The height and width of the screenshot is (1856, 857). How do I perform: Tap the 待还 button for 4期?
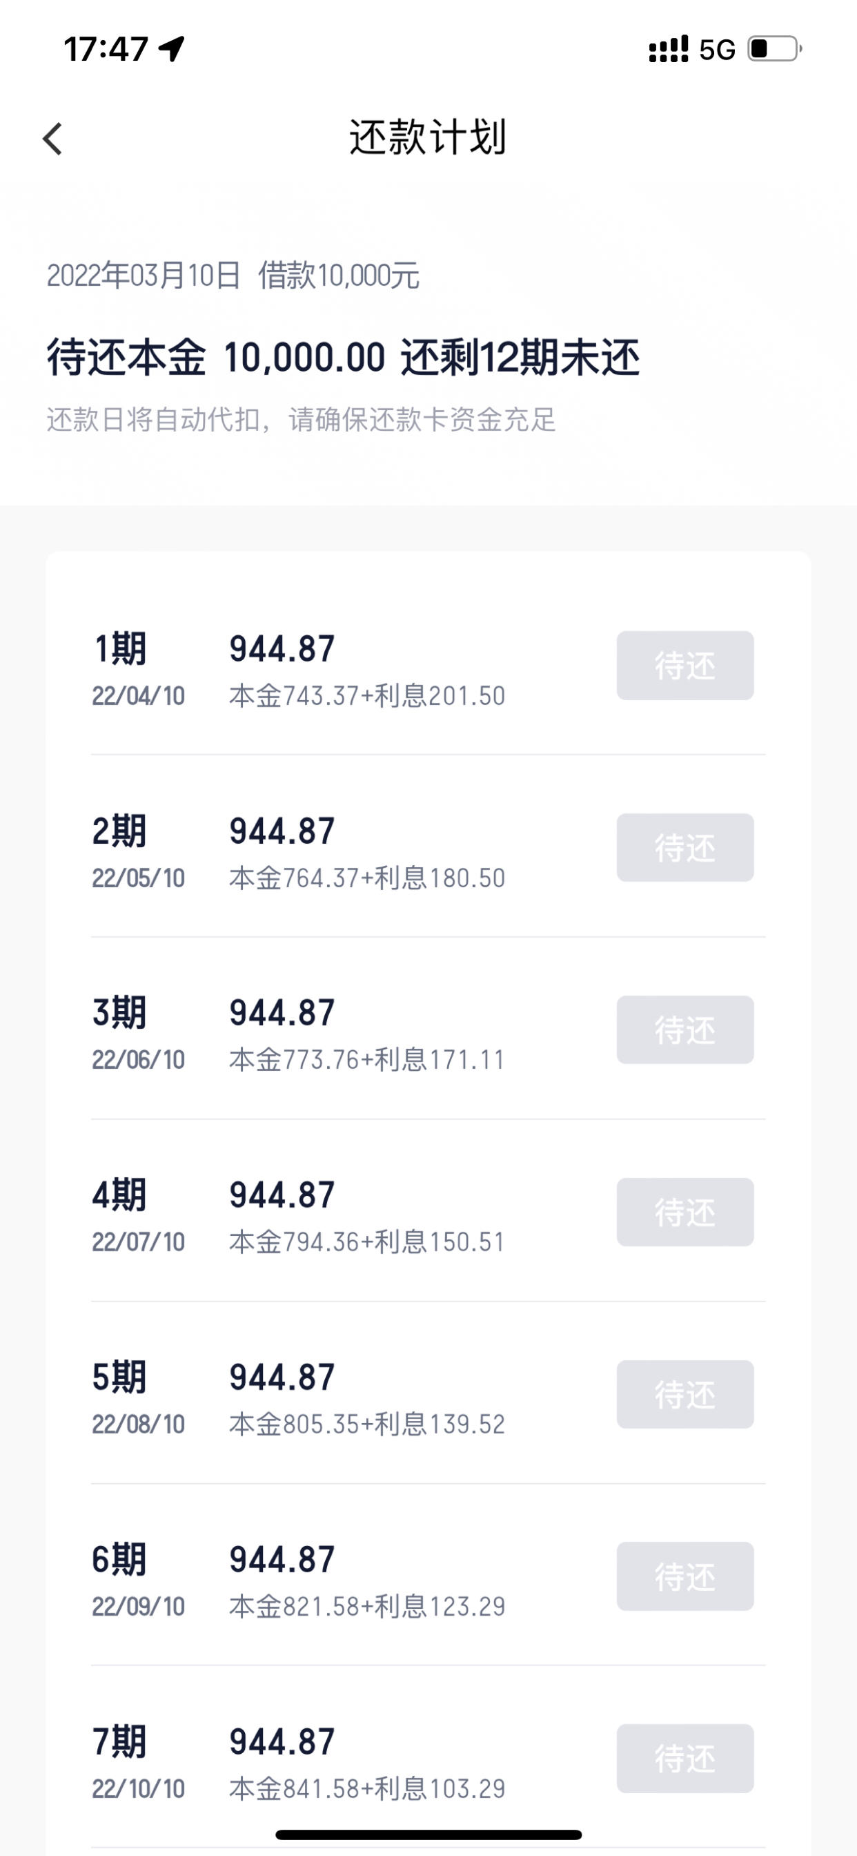click(x=685, y=1212)
